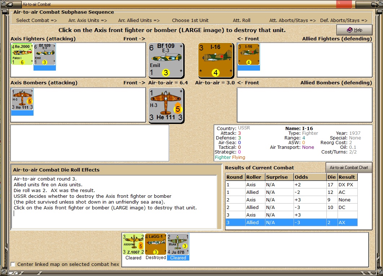Click the Round column header
The image size is (383, 276).
pos(235,177)
